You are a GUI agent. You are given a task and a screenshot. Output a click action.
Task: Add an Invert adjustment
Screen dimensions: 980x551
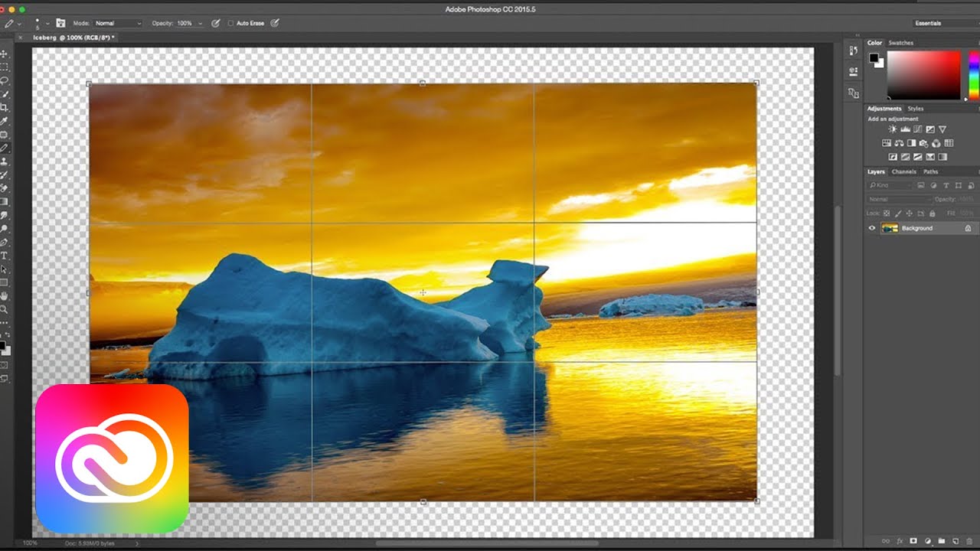[x=893, y=157]
